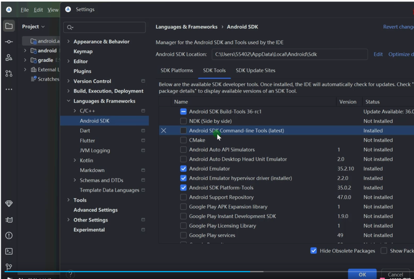
Task: Expand Appearance & Behavior settings section
Action: point(68,41)
